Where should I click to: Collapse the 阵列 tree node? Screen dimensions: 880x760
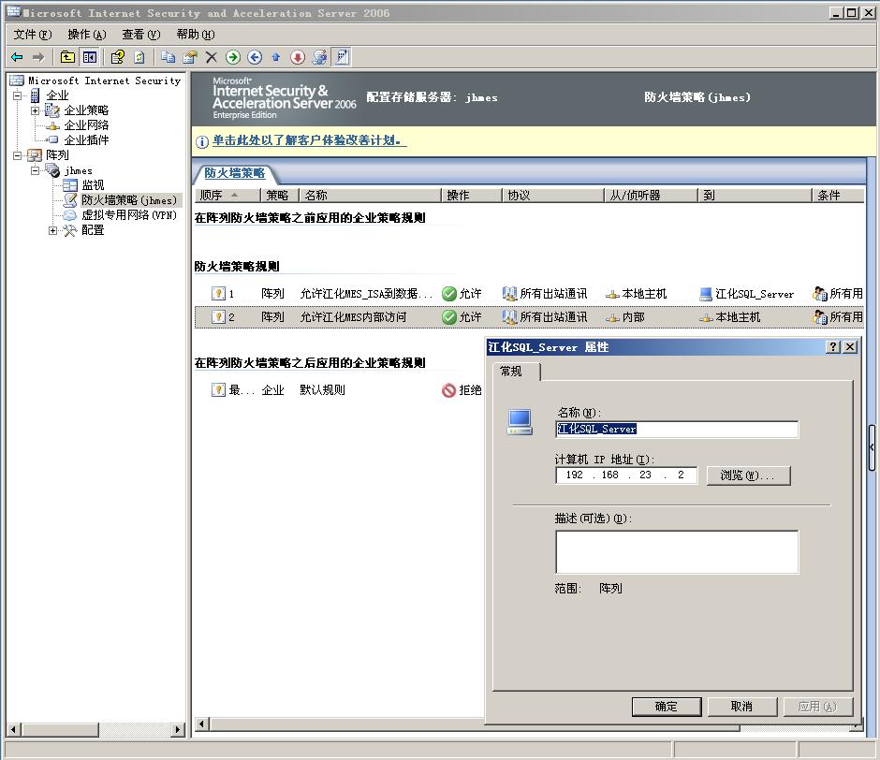[18, 155]
